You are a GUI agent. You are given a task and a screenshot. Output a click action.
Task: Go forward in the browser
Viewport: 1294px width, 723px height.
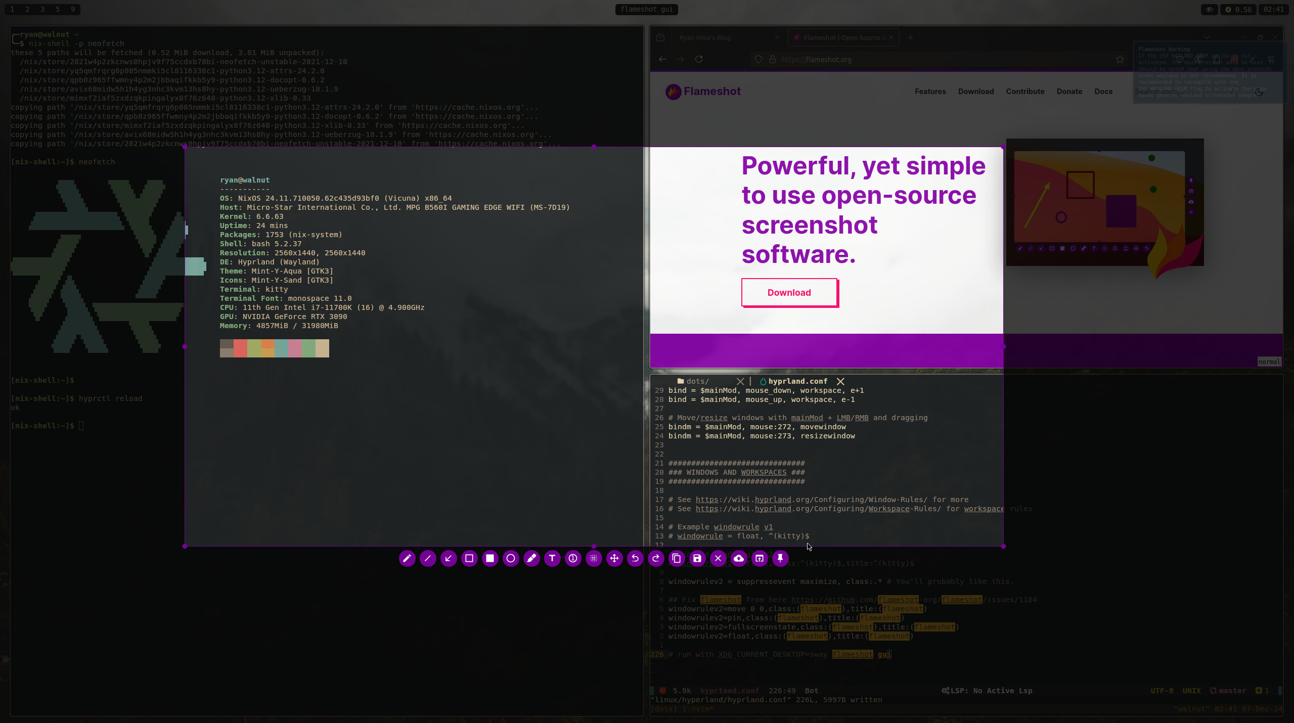tap(681, 59)
